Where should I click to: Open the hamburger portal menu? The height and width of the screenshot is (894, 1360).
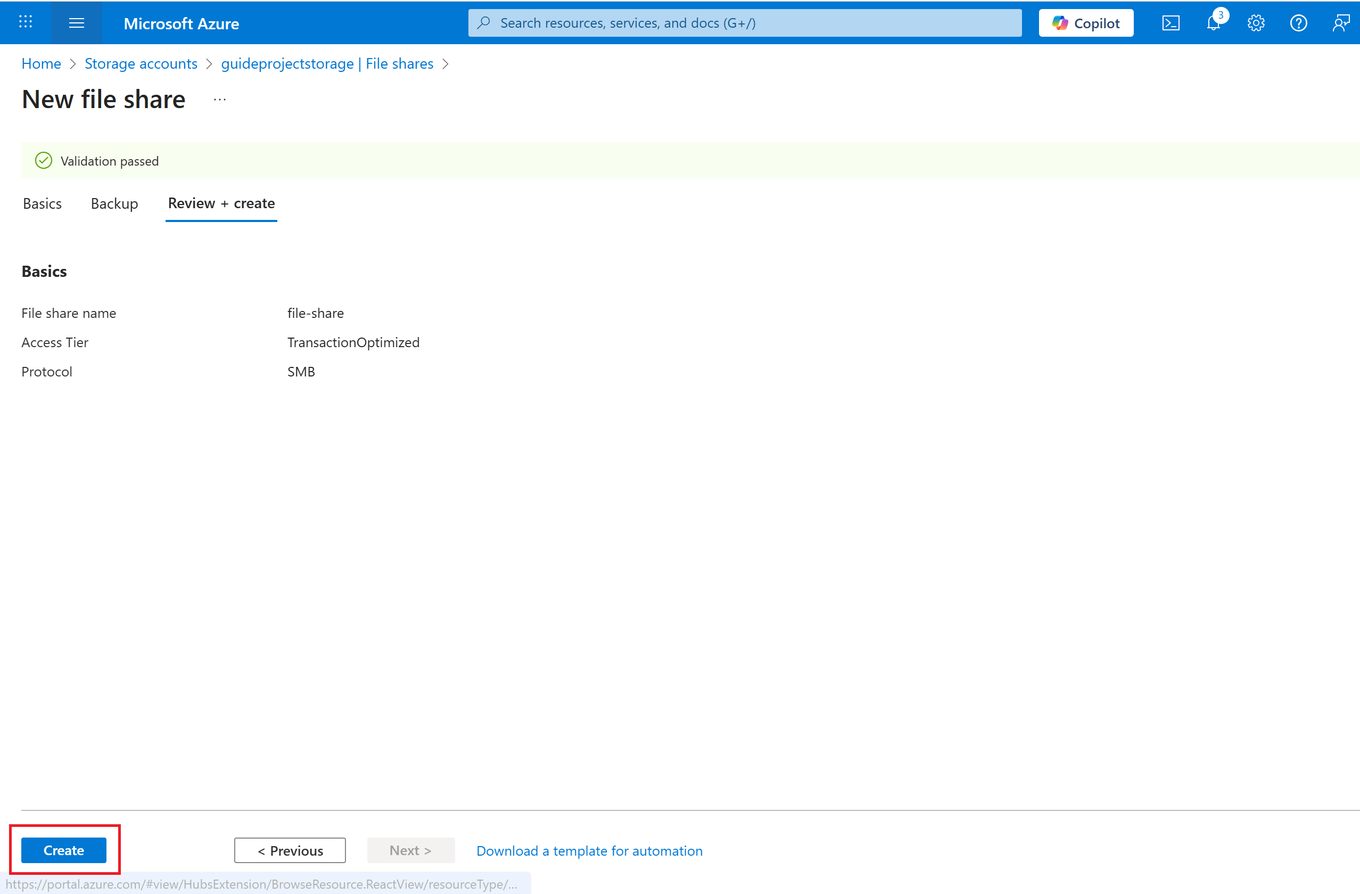pyautogui.click(x=77, y=23)
